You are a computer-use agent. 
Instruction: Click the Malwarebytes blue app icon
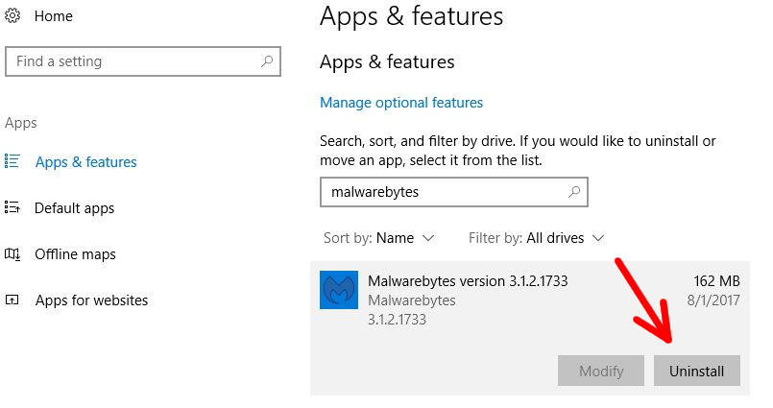(339, 290)
